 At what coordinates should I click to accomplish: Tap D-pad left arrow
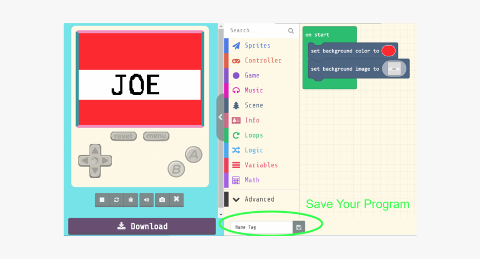(84, 160)
